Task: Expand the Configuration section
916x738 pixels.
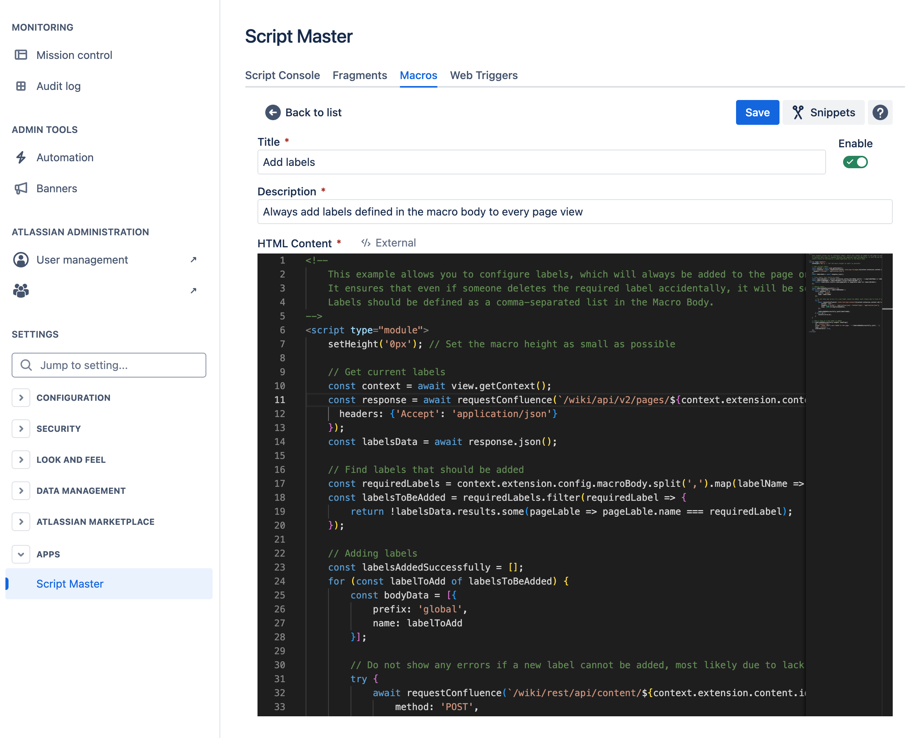Action: (x=21, y=397)
